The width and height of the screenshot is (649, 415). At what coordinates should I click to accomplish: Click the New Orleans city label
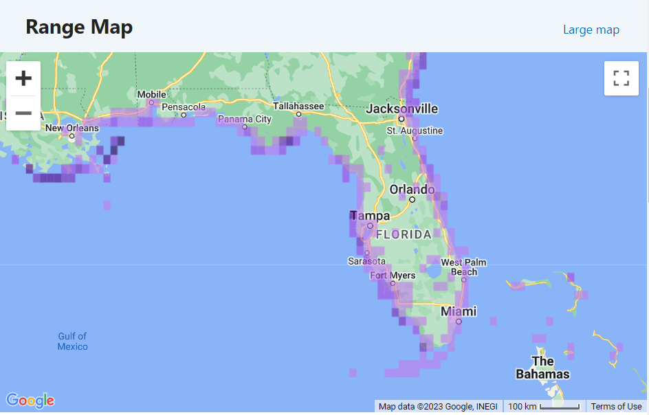pyautogui.click(x=72, y=128)
